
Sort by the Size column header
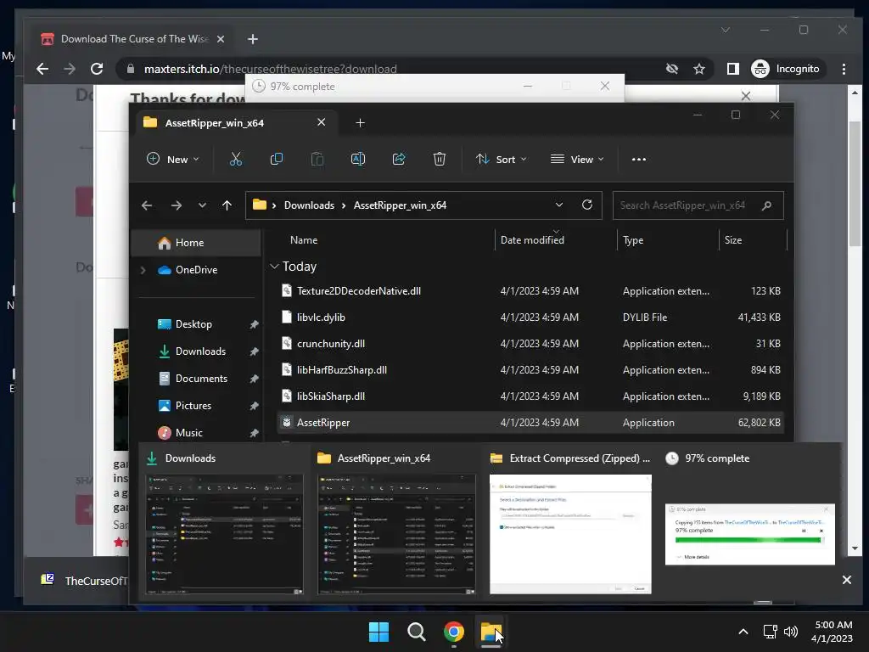coord(732,240)
